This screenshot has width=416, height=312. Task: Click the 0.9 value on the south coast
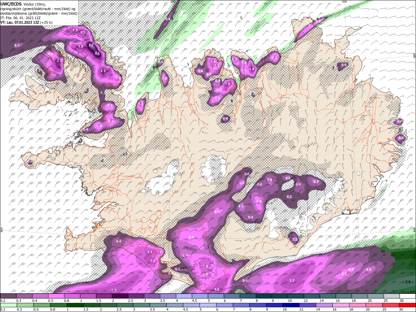tap(205, 275)
